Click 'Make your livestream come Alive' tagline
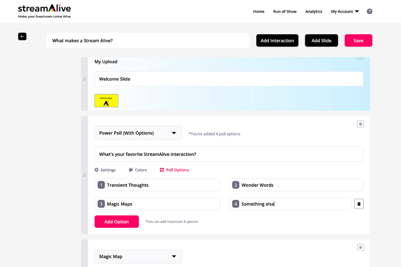The height and width of the screenshot is (267, 401). coord(44,16)
